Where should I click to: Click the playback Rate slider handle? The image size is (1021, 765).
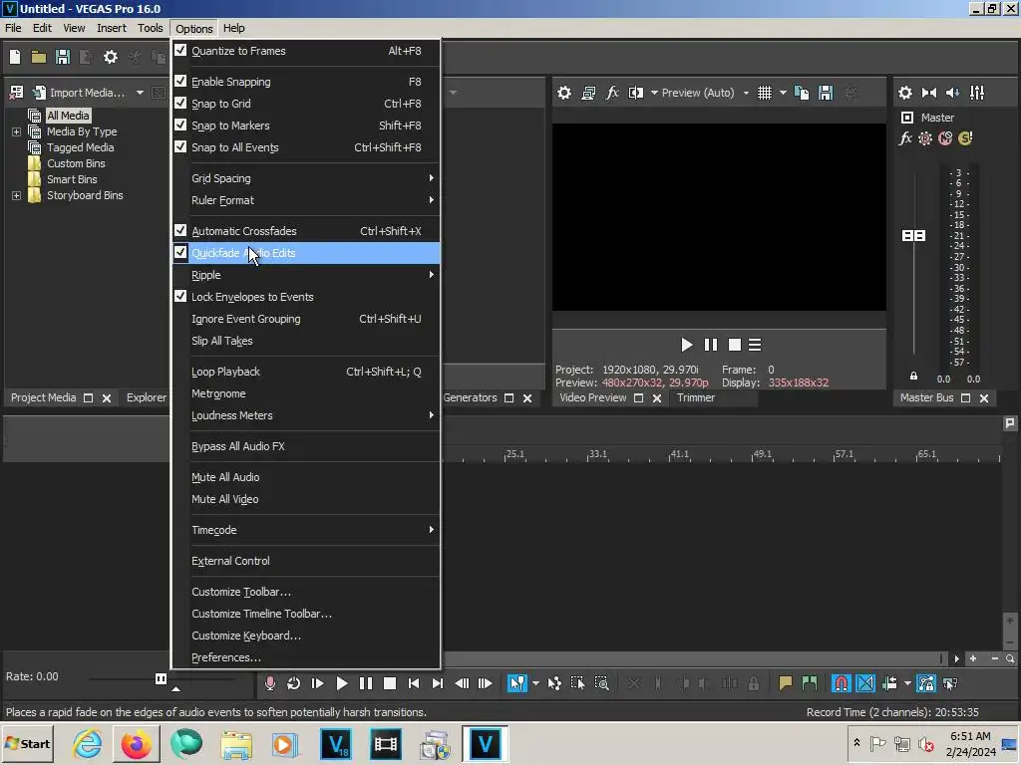coord(161,679)
